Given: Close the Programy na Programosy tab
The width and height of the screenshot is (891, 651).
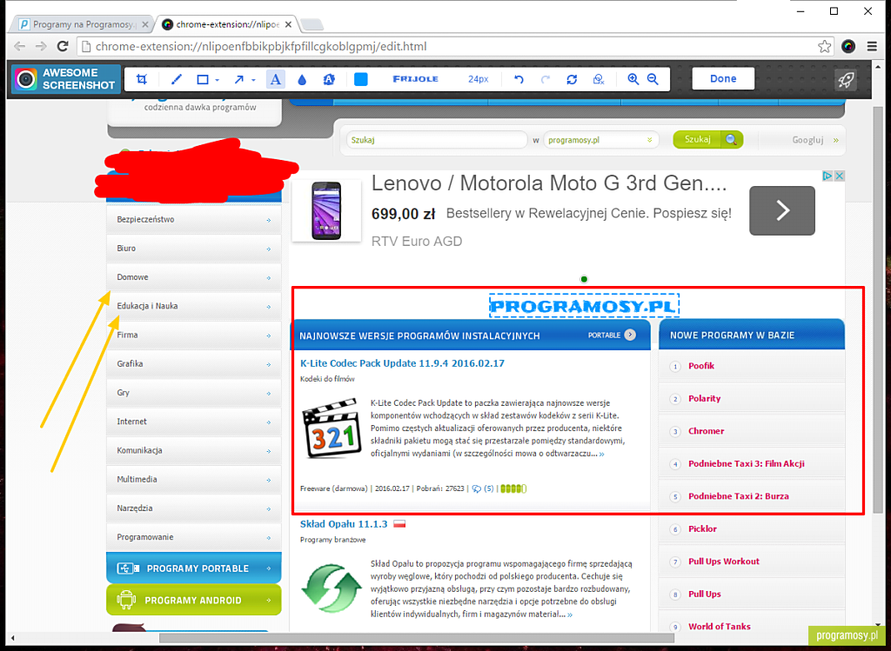Looking at the screenshot, I should (x=145, y=24).
